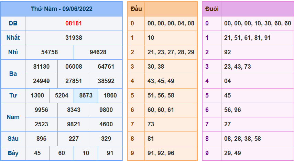Click value 81 in Đầu row 8
The height and width of the screenshot is (161, 294).
(x=151, y=139)
